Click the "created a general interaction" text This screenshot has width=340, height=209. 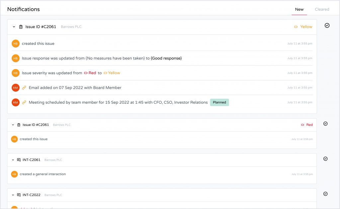(43, 174)
